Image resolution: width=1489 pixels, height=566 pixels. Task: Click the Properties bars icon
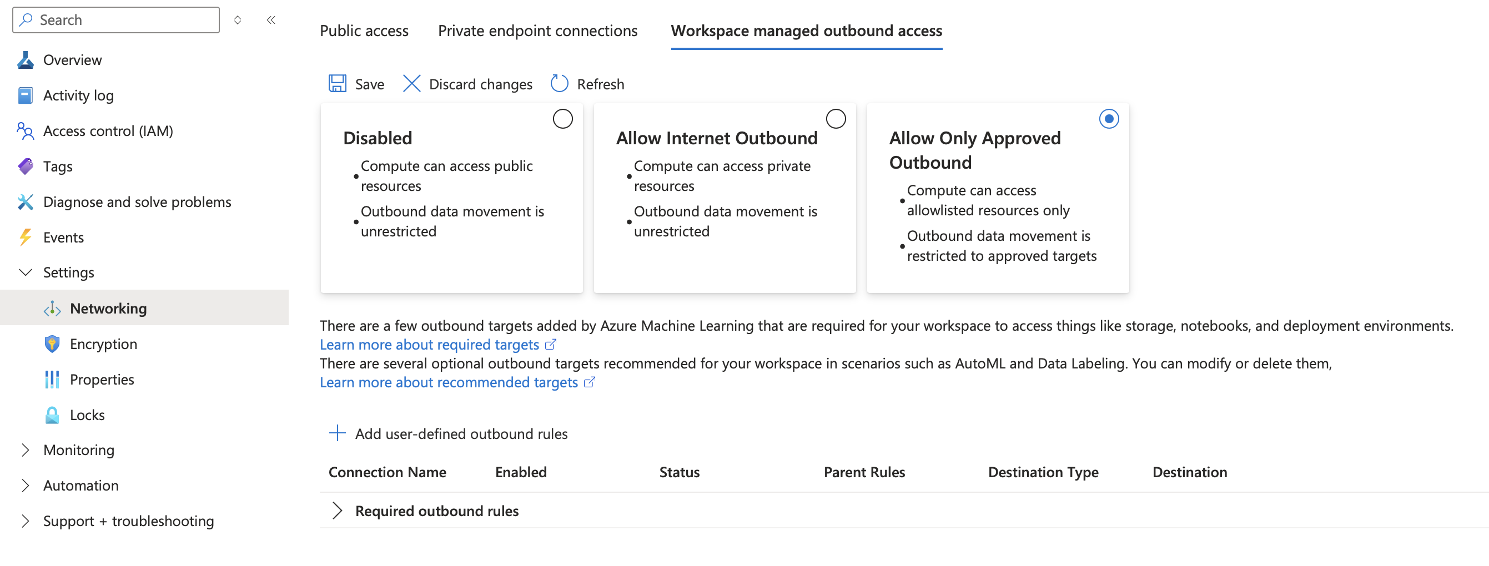tap(52, 380)
